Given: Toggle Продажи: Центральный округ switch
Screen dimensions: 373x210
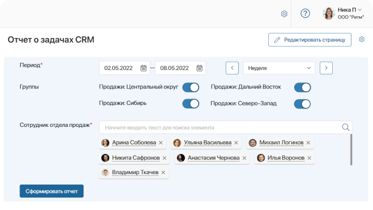Looking at the screenshot, I should point(191,88).
